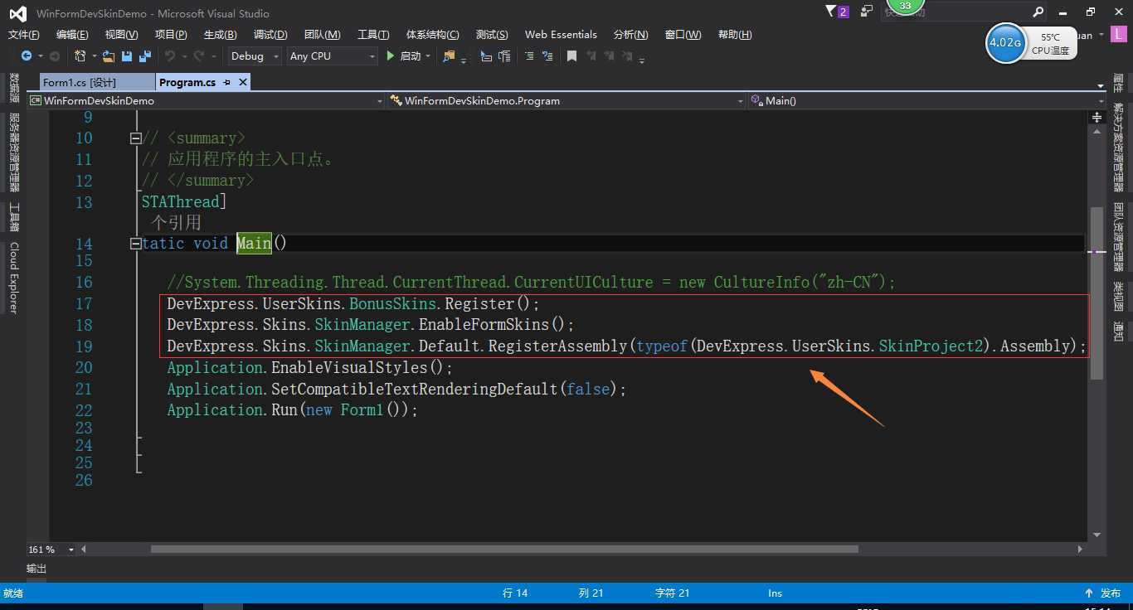Open the 调试(D) menu
Screen dimensions: 1133x610
270,34
